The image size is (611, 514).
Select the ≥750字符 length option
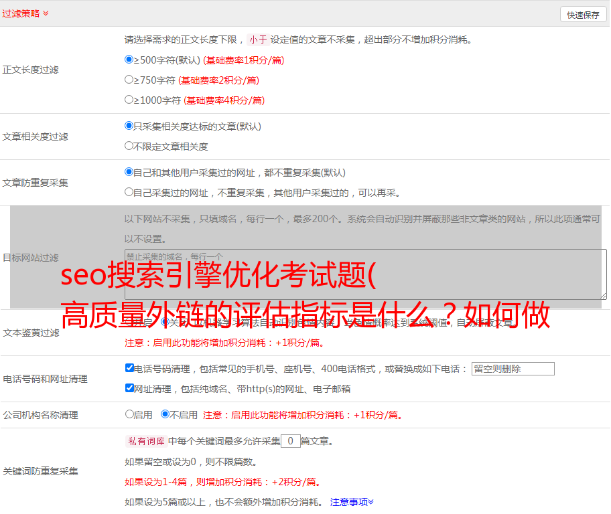click(129, 80)
